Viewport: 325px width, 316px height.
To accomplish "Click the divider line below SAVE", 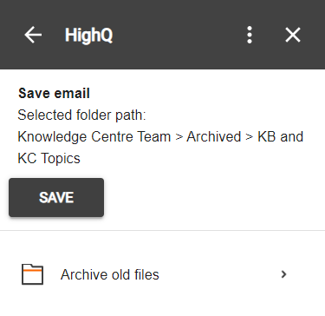I will click(162, 231).
